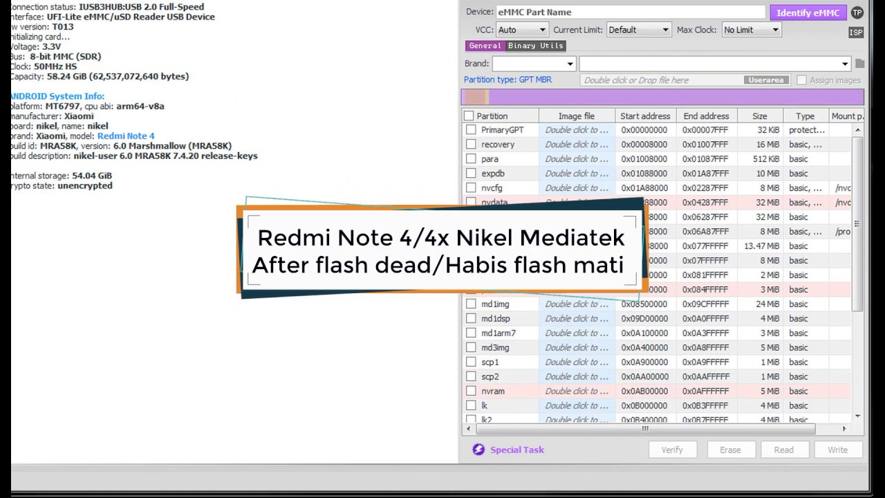Click the Write button
Screen dimensions: 885x498
click(x=837, y=450)
